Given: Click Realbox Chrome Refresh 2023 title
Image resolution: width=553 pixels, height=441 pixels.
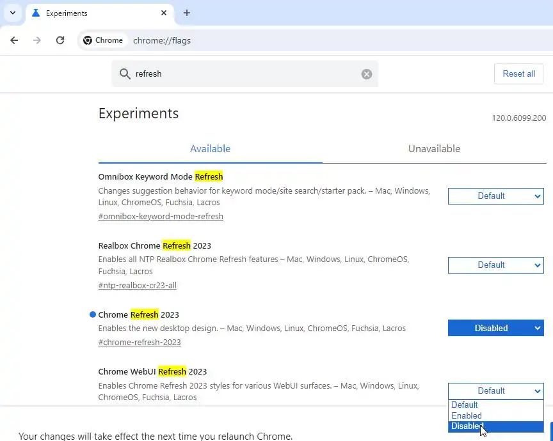Looking at the screenshot, I should coord(154,245).
